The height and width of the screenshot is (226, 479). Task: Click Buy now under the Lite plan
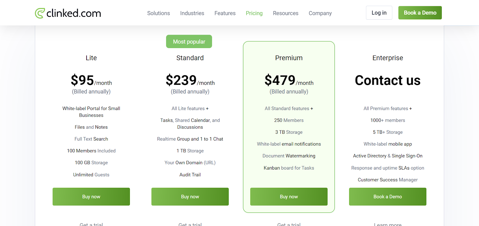click(x=91, y=196)
